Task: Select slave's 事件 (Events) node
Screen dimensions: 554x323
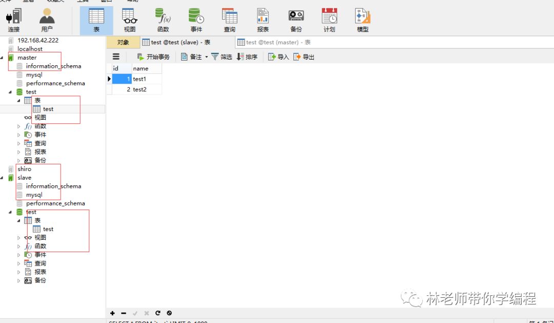Action: [41, 255]
